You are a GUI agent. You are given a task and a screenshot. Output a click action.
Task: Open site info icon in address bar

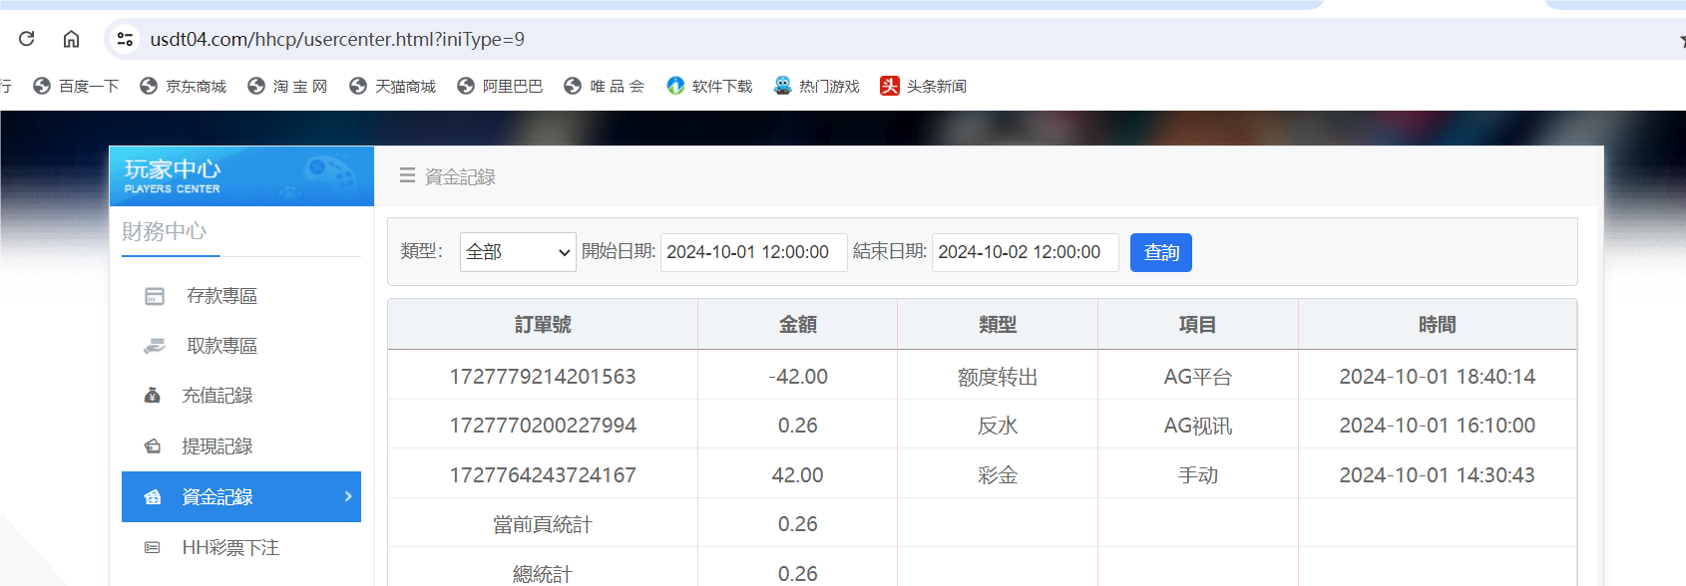click(x=125, y=39)
